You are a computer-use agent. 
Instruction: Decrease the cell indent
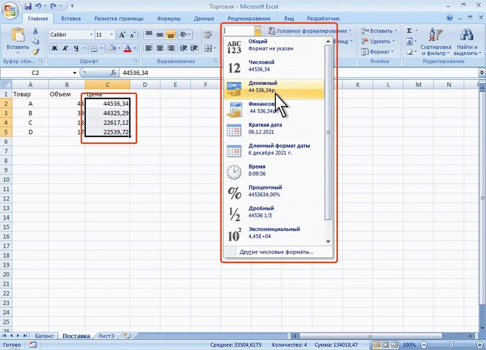[x=184, y=48]
